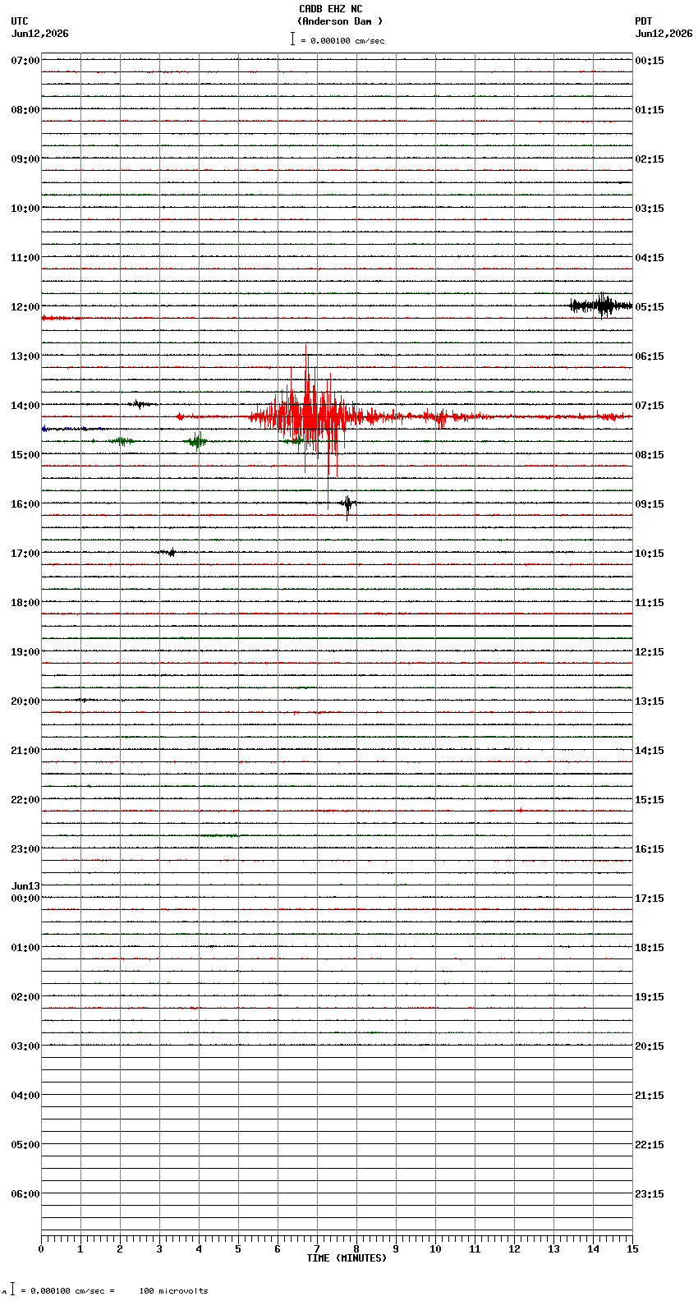Click the 07:15 PDT time label
This screenshot has width=698, height=1301.
click(x=650, y=406)
